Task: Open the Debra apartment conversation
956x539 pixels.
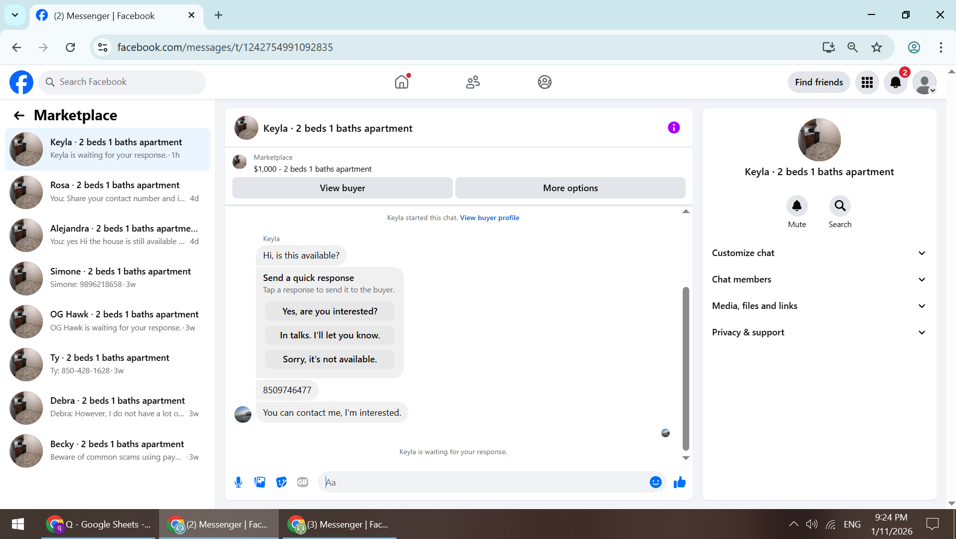Action: coord(107,407)
